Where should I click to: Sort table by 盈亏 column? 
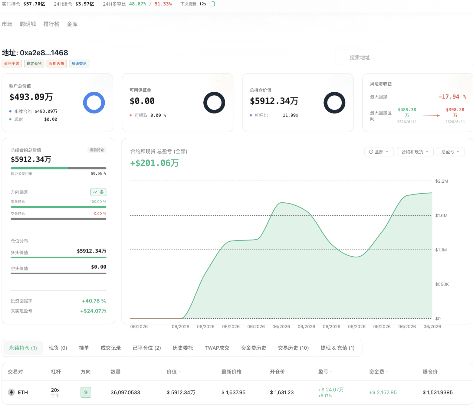(x=325, y=372)
